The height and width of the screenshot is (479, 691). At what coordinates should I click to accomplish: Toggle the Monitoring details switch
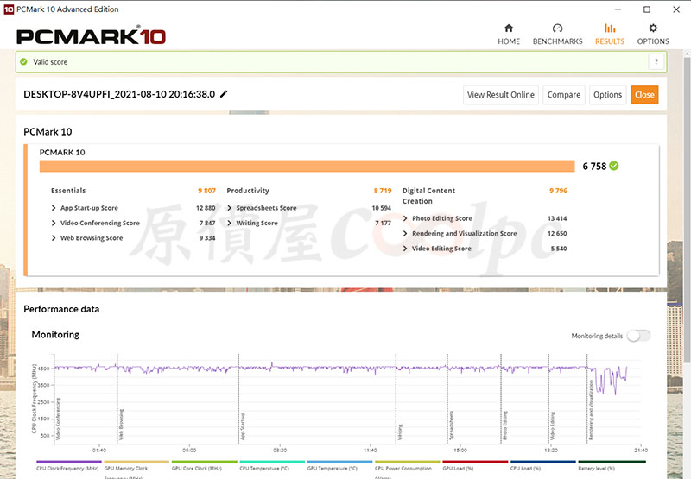click(638, 336)
